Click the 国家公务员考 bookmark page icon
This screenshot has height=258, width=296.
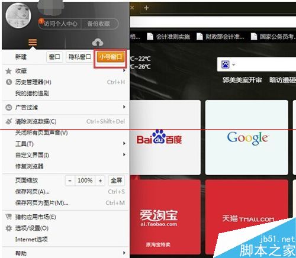(x=254, y=37)
